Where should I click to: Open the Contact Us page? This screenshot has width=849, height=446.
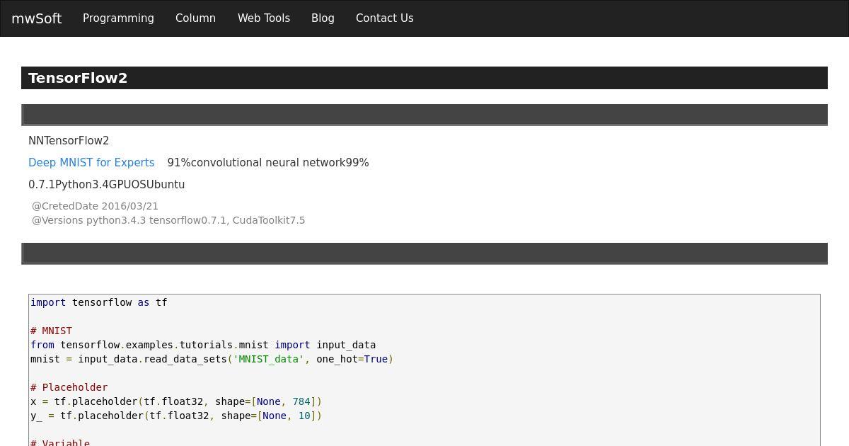coord(384,18)
